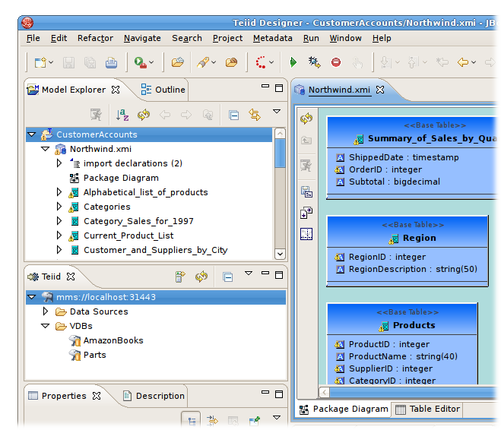Switch to the Description tab
The image size is (501, 430).
pos(154,396)
